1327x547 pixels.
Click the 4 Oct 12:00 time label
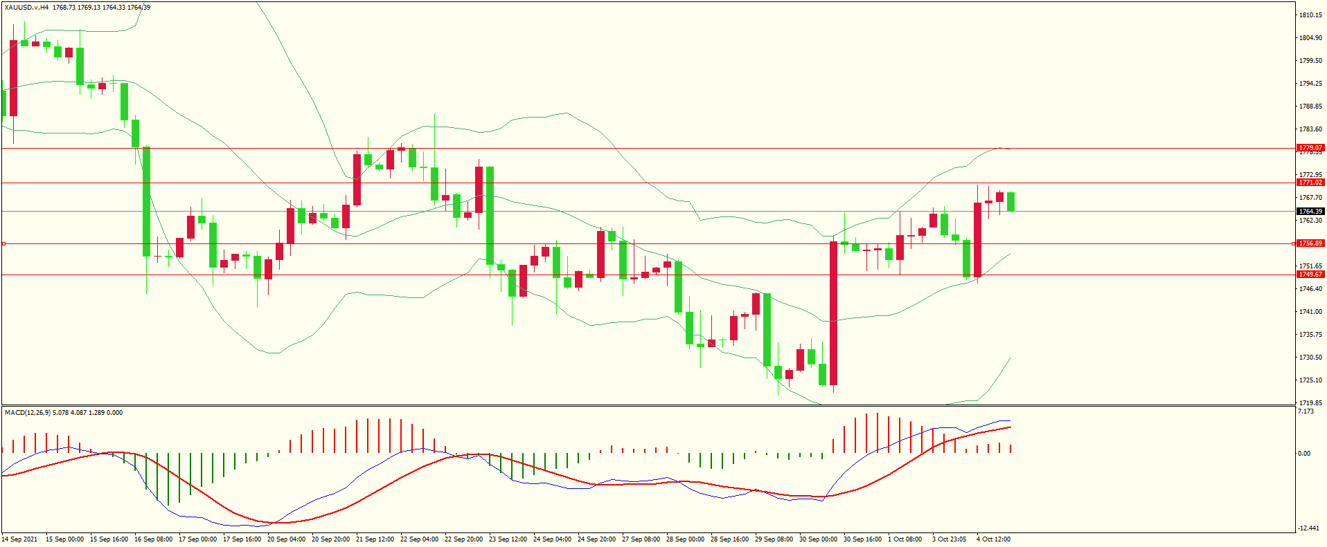point(993,539)
